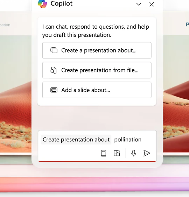
Task: Click the stacked slides icon
Action: tap(54, 50)
